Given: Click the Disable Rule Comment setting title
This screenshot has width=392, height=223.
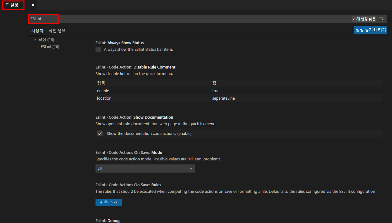Looking at the screenshot, I should coord(135,67).
